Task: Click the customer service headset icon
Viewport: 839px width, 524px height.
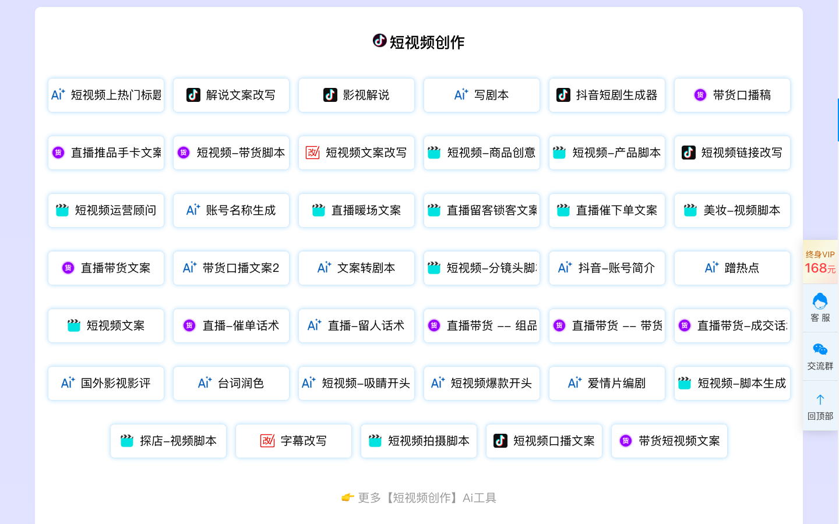Action: (x=820, y=302)
